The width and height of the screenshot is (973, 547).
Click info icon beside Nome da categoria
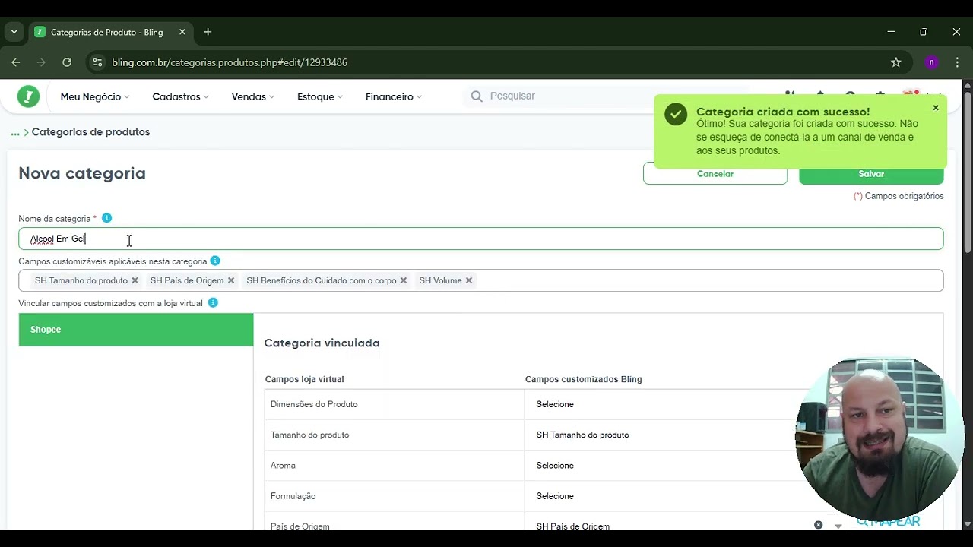click(x=106, y=218)
